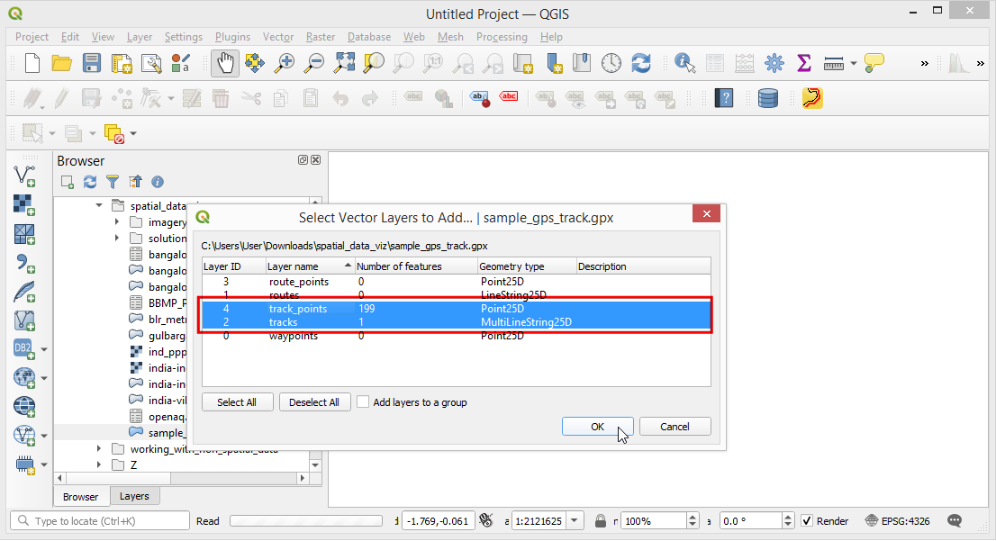The width and height of the screenshot is (996, 541).
Task: Save project using the floppy disk icon
Action: click(x=92, y=64)
